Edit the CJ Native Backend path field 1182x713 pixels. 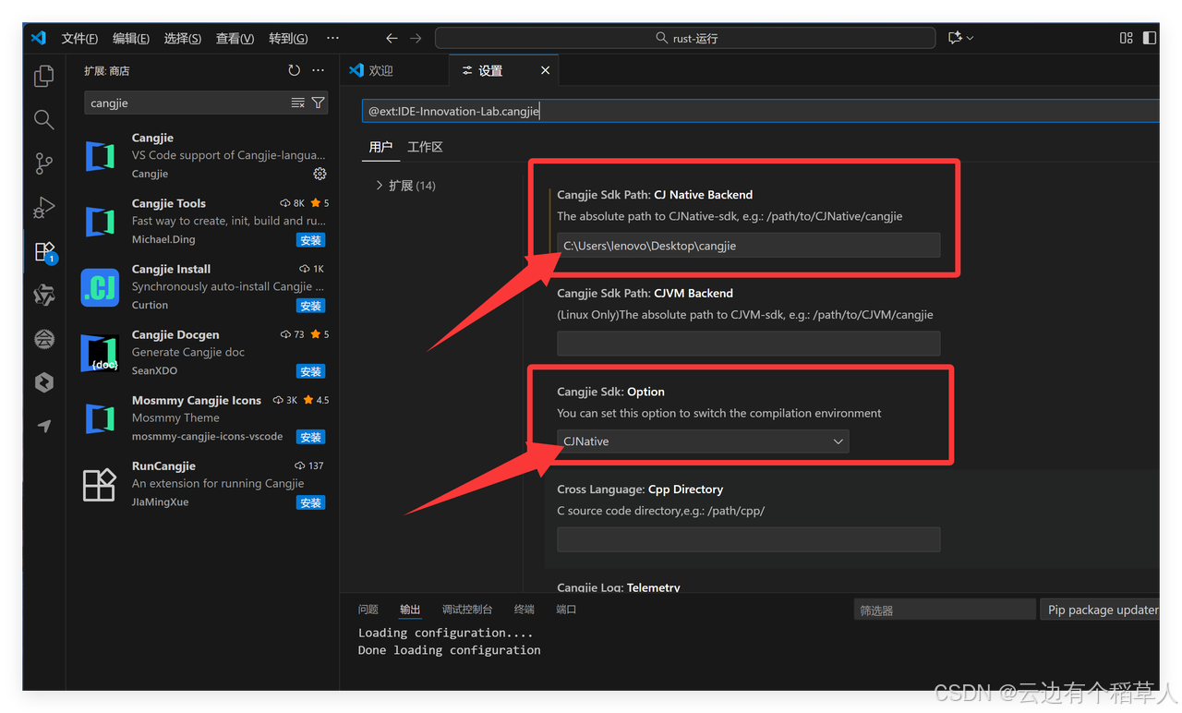(748, 246)
